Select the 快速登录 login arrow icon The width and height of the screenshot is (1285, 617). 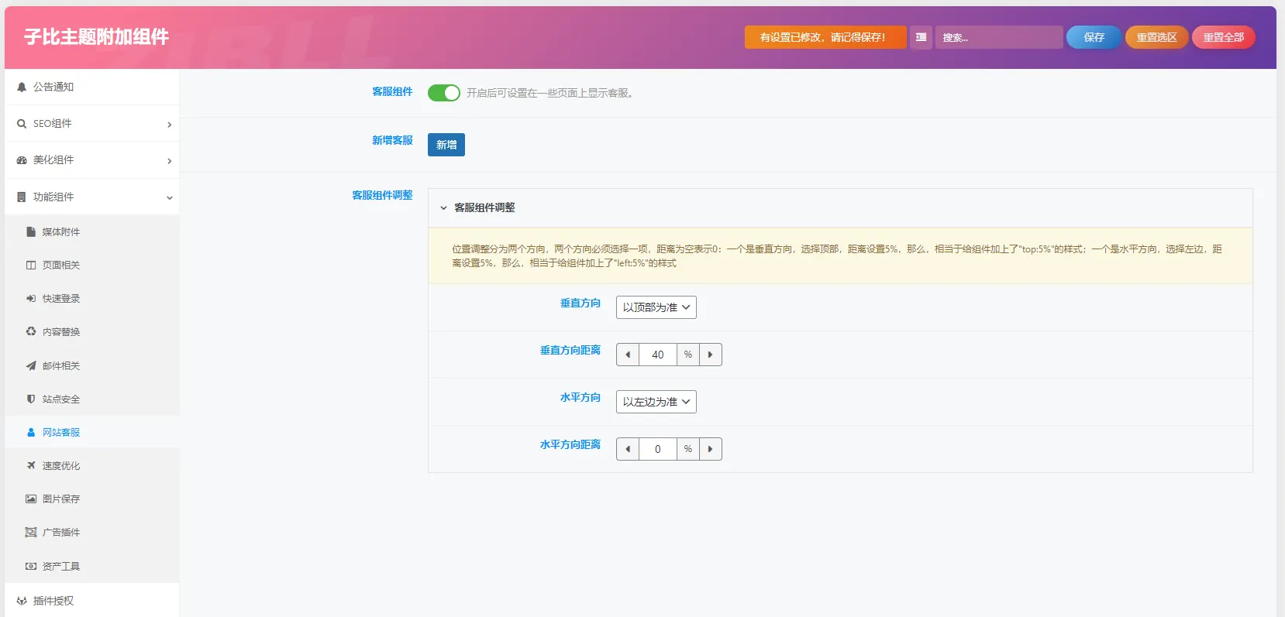31,298
